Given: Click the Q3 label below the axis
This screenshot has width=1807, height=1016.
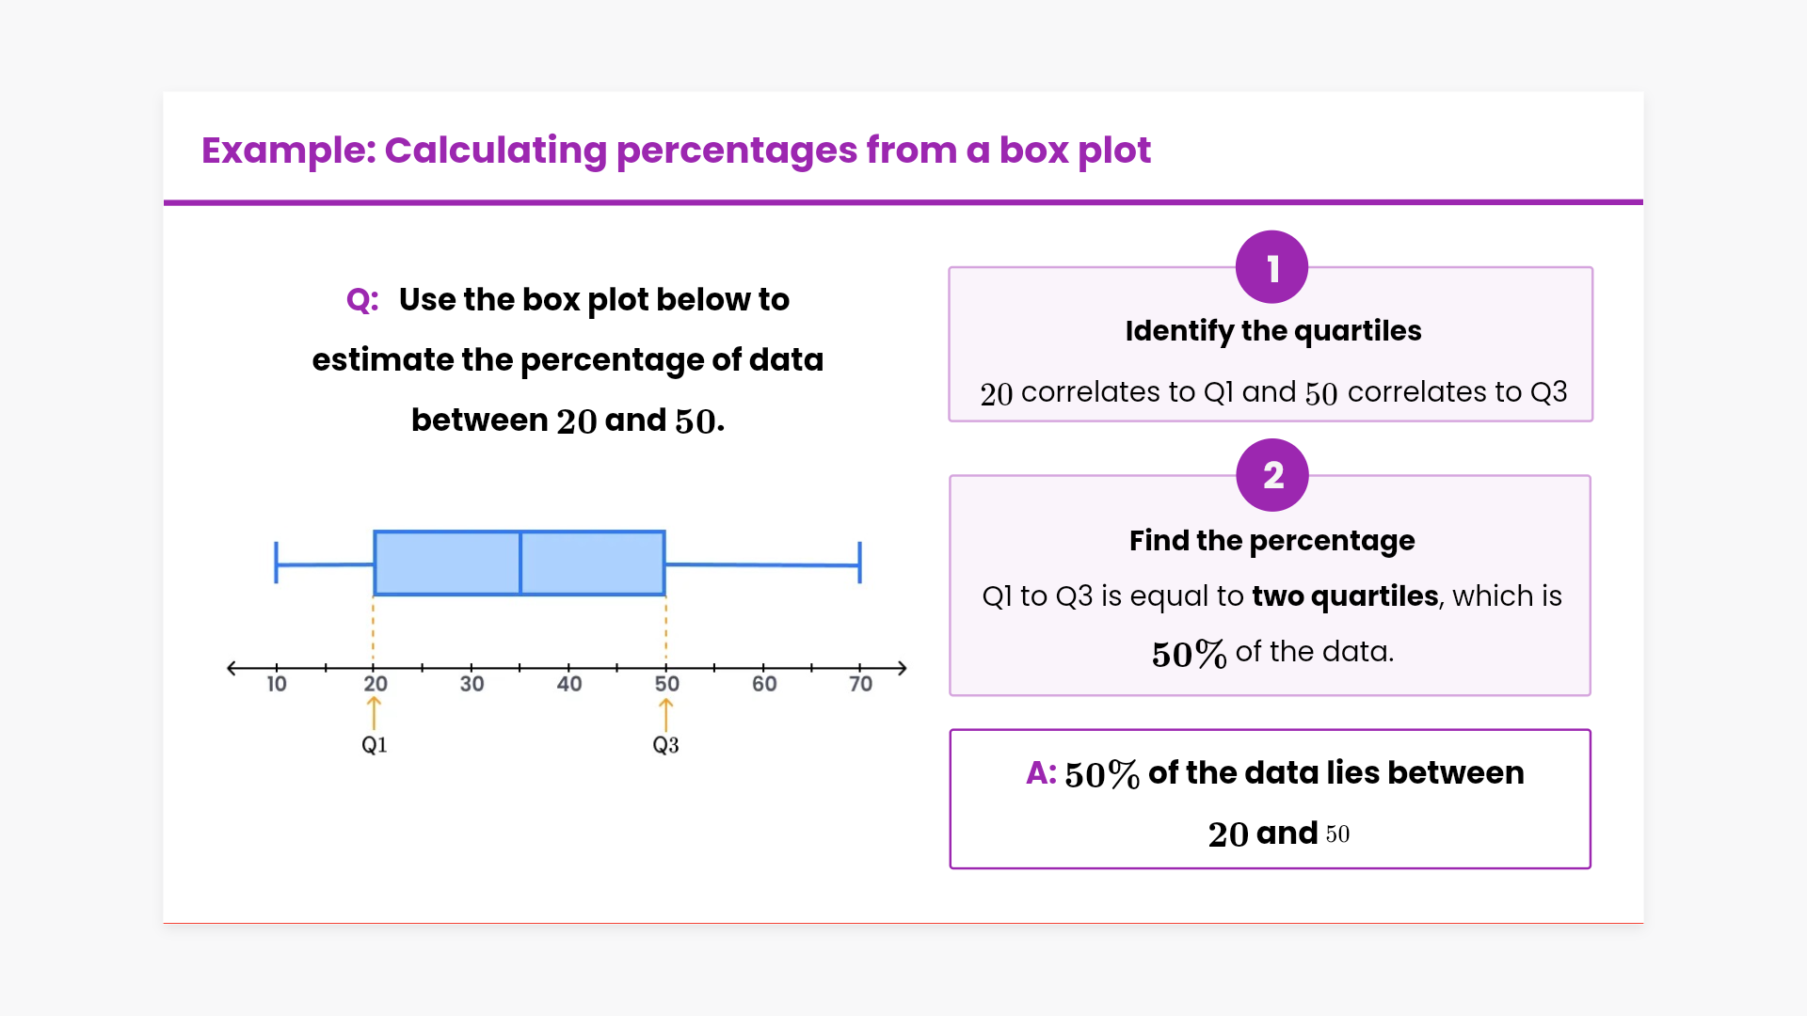Looking at the screenshot, I should pyautogui.click(x=665, y=745).
